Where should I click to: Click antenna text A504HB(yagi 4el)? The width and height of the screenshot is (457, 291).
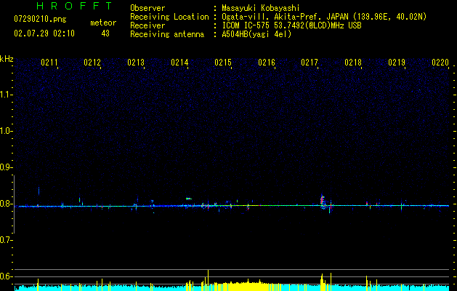click(x=256, y=34)
